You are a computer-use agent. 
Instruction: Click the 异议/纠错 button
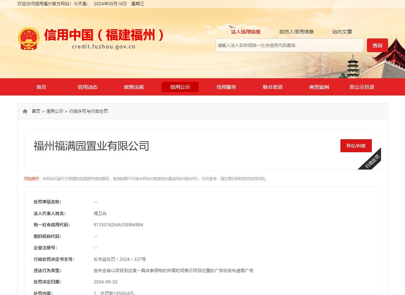pos(356,146)
